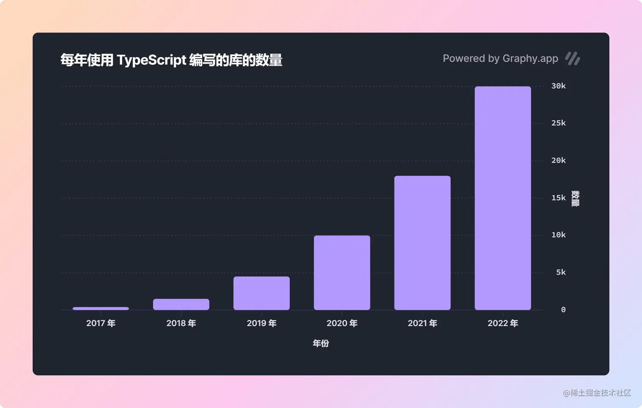Select the 2021 年 bar
The width and height of the screenshot is (642, 408).
[x=422, y=242]
